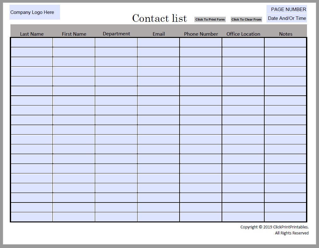
Task: Select the first Notes entry cell
Action: point(285,42)
